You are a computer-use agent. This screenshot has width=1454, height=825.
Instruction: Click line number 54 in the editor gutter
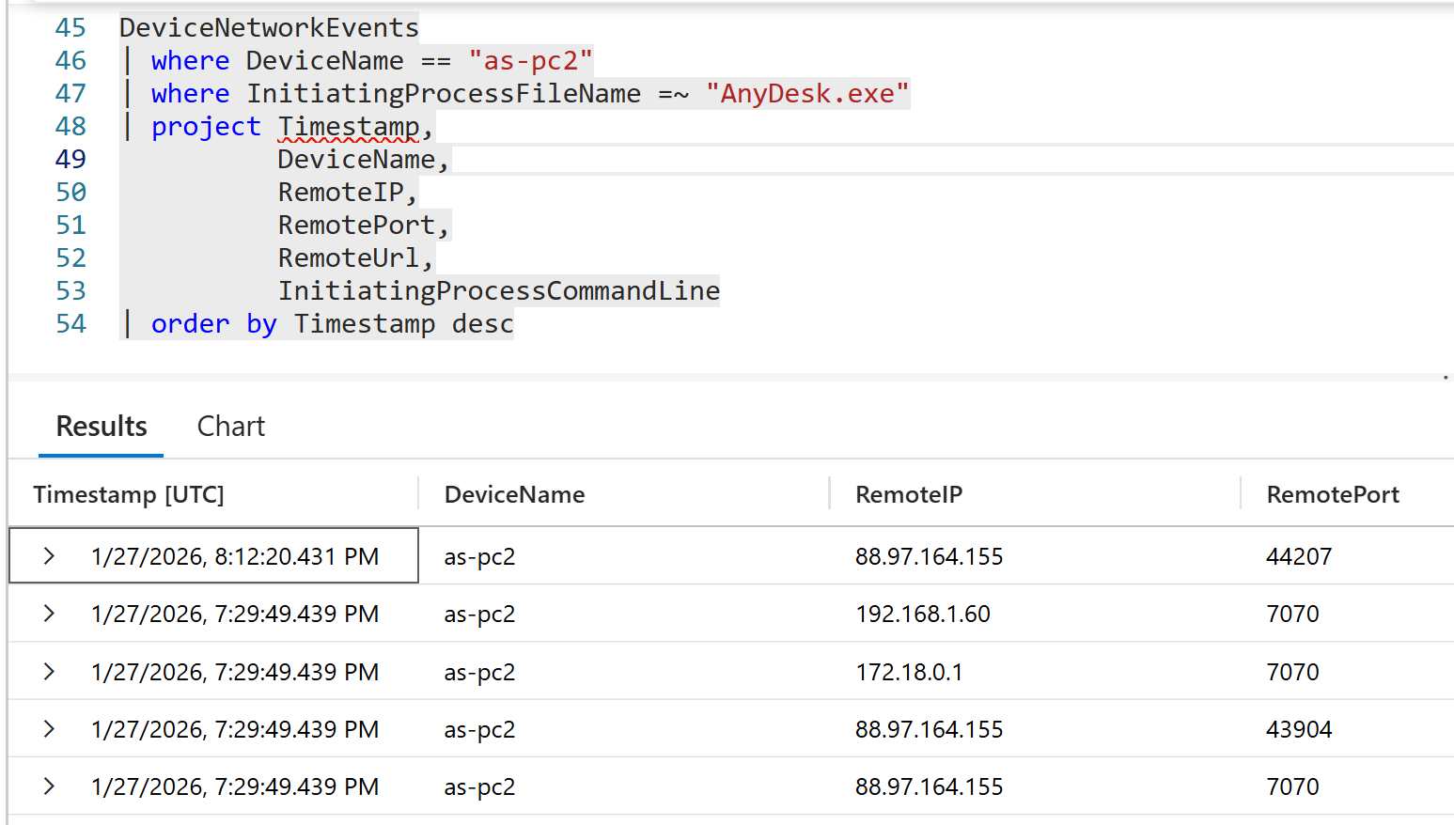(x=70, y=324)
